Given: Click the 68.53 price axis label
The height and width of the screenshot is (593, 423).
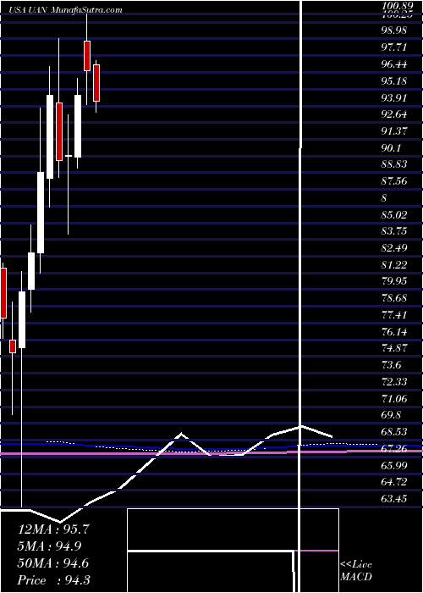Looking at the screenshot, I should pyautogui.click(x=394, y=431).
